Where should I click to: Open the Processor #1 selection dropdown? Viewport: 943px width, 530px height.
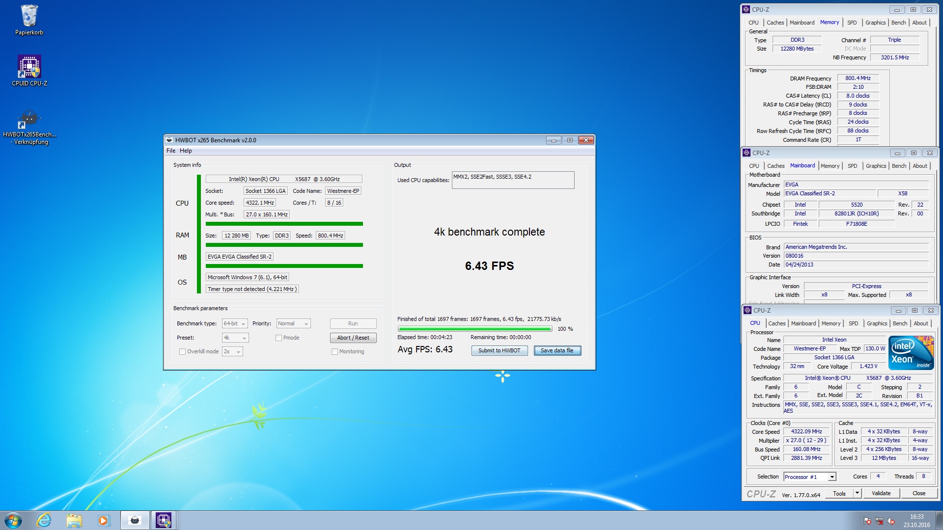coord(810,477)
